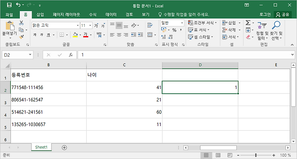Image resolution: width=297 pixels, height=159 pixels.
Task: Switch to the 삽입 ribbon tab
Action: coord(40,14)
